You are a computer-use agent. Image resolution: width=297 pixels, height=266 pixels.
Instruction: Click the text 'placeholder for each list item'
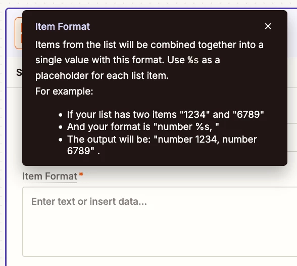click(x=102, y=76)
